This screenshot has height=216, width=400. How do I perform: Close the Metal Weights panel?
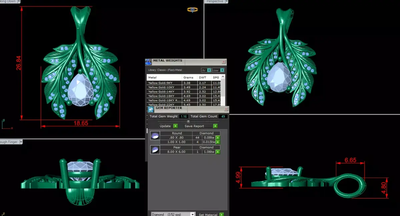pyautogui.click(x=224, y=62)
